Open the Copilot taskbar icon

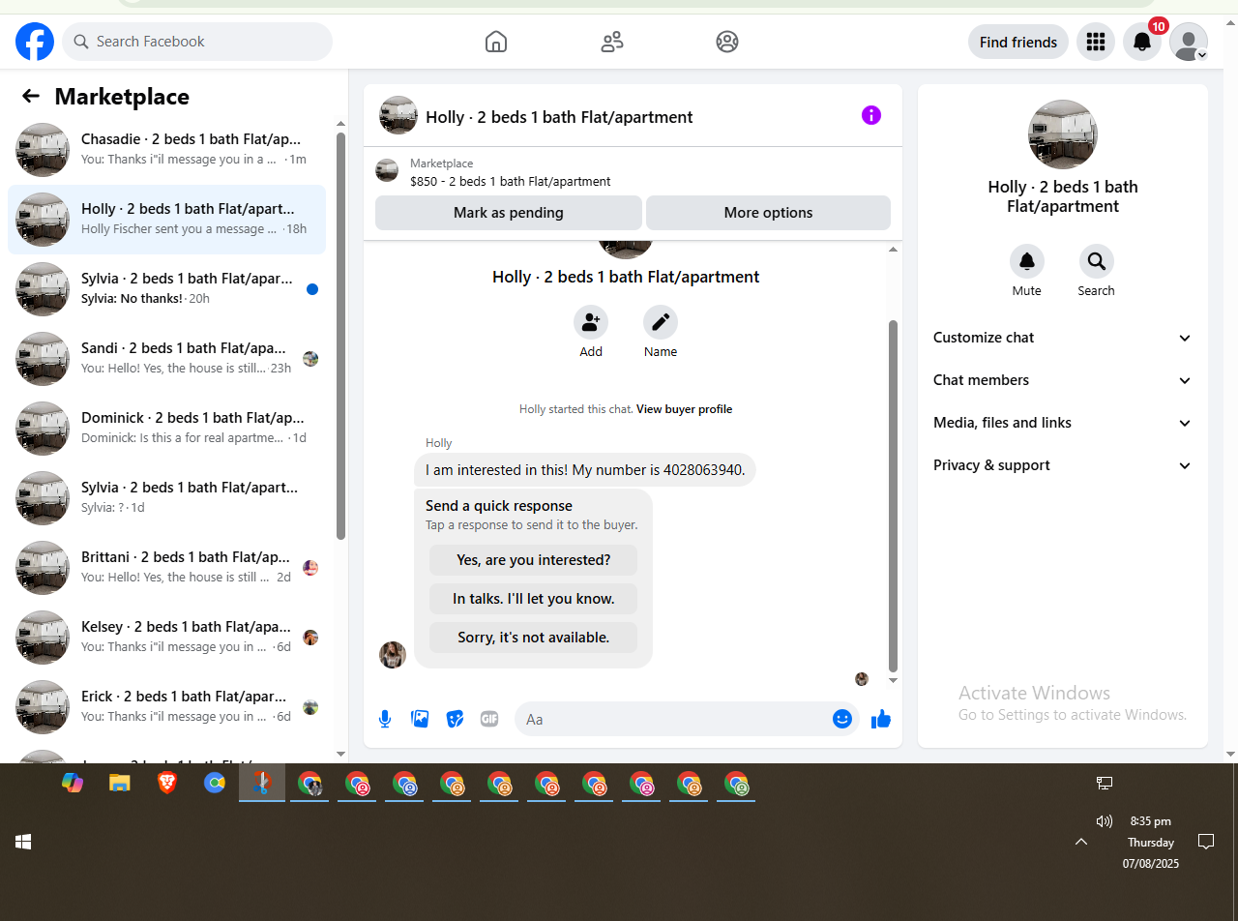(x=73, y=783)
